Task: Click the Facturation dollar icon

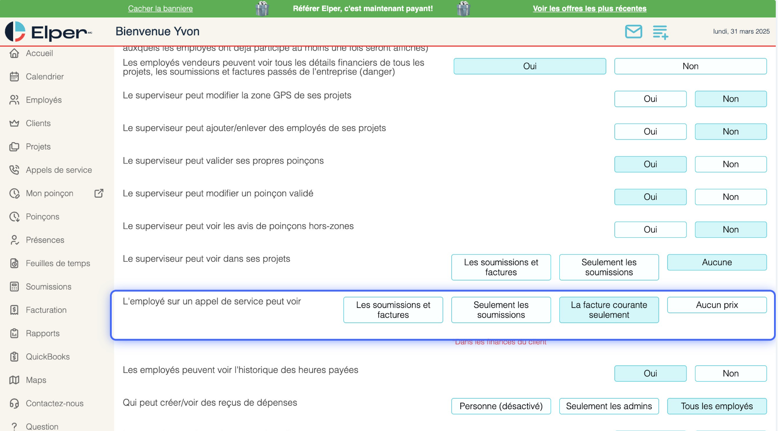Action: tap(14, 310)
